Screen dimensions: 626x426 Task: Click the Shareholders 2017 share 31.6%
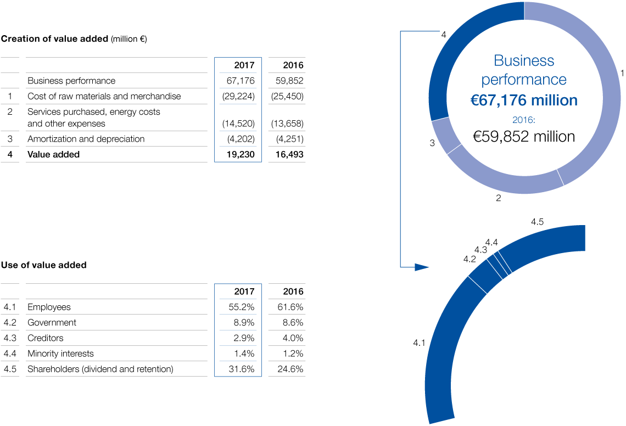point(242,369)
